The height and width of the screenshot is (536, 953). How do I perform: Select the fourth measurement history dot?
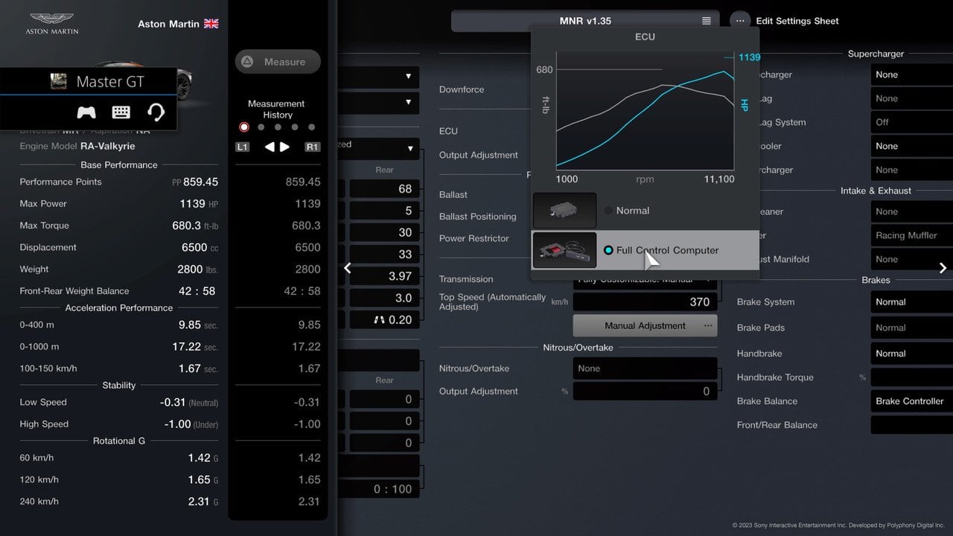point(295,127)
